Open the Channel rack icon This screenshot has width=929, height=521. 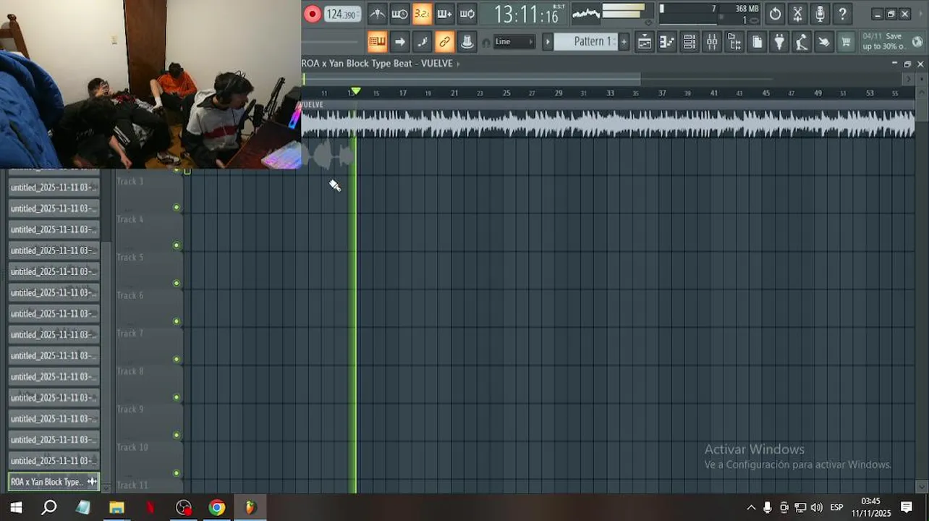(689, 42)
